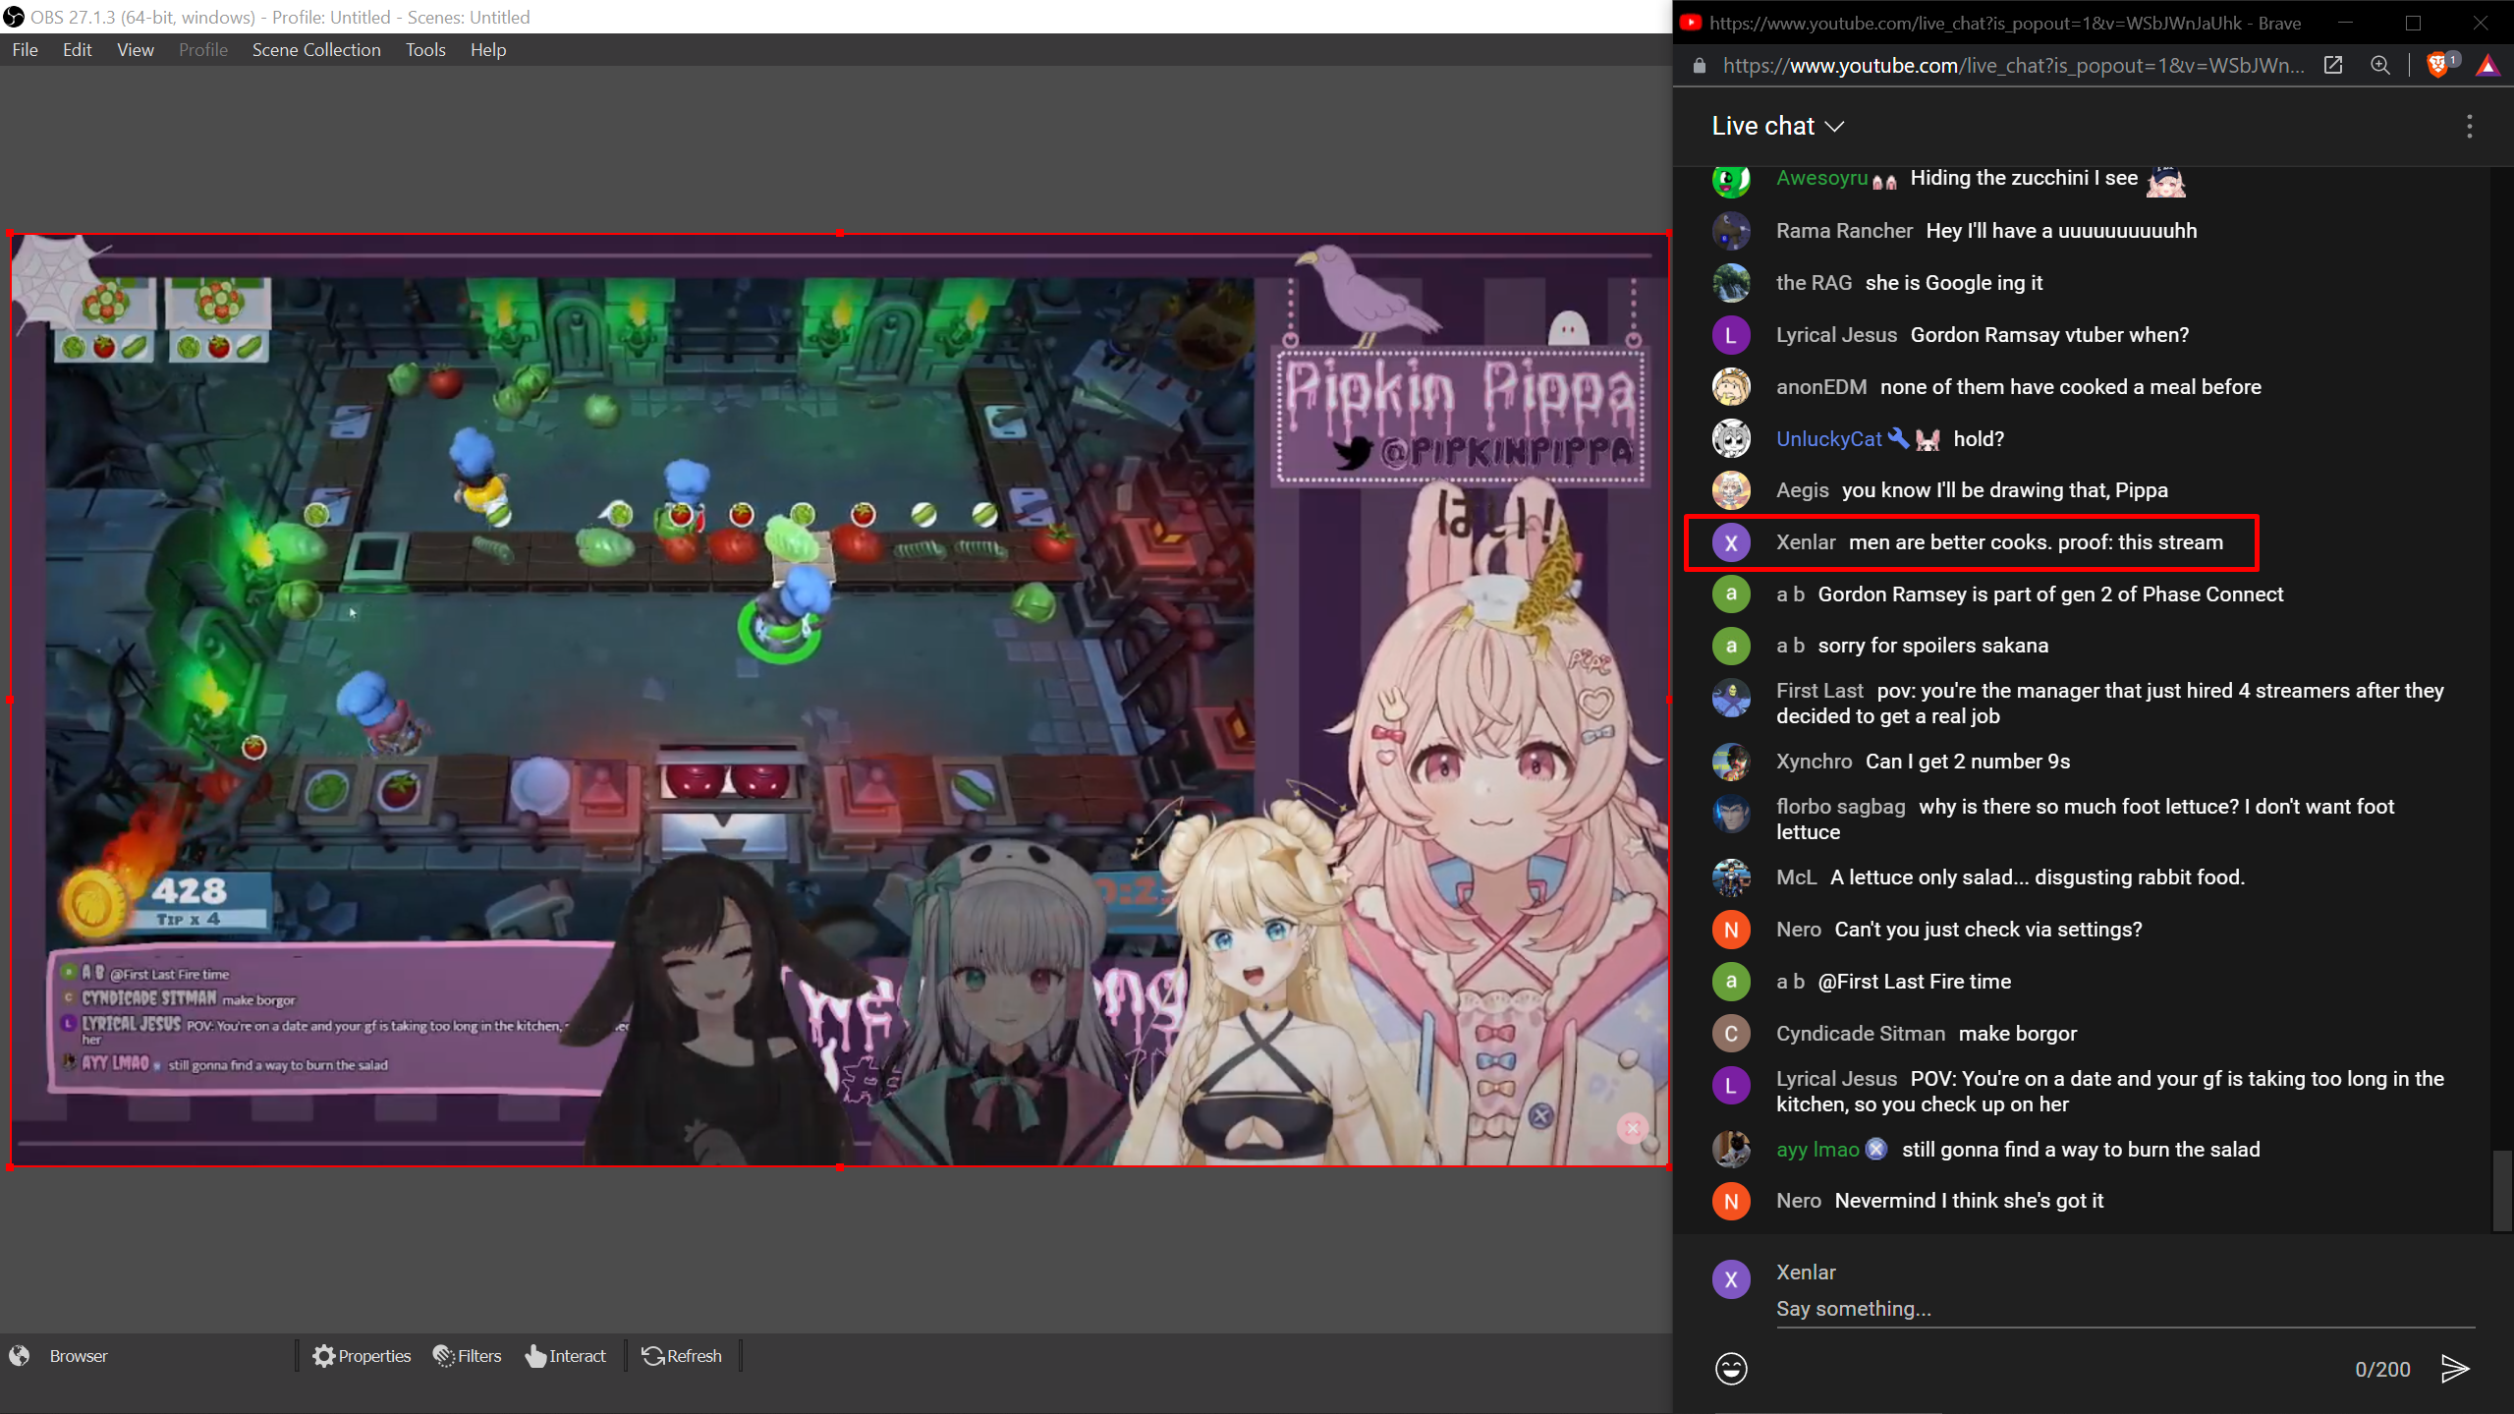Click the open-in-tab icon in address bar
The height and width of the screenshot is (1414, 2514).
(2333, 66)
